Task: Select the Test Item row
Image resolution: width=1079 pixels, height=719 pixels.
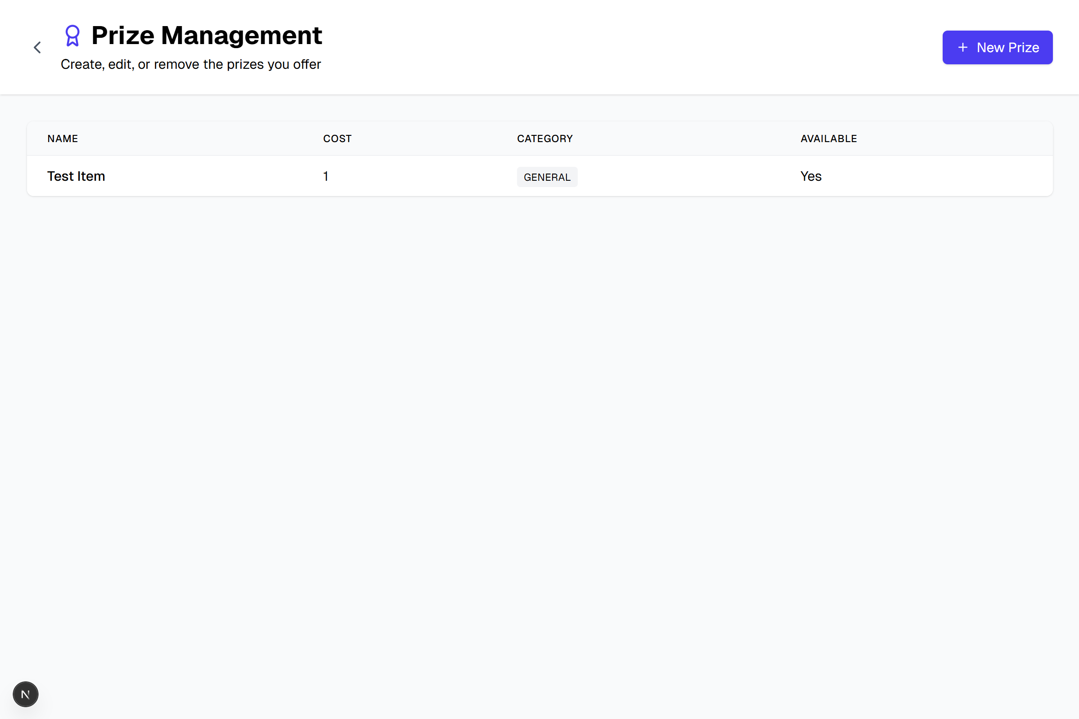Action: point(505,176)
